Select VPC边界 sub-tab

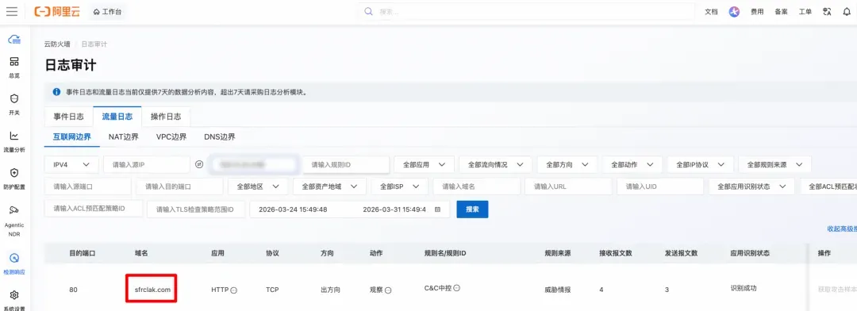coord(171,136)
